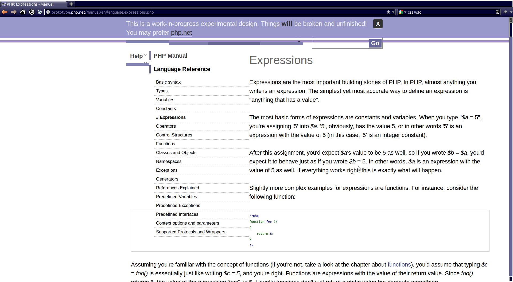The width and height of the screenshot is (513, 282).
Task: Open the Google search engine dropdown
Action: pos(402,12)
